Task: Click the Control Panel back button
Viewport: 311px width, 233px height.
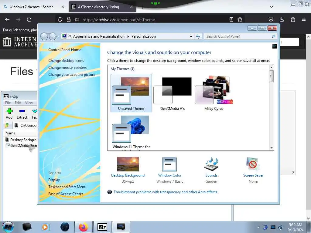Action: coord(44,36)
